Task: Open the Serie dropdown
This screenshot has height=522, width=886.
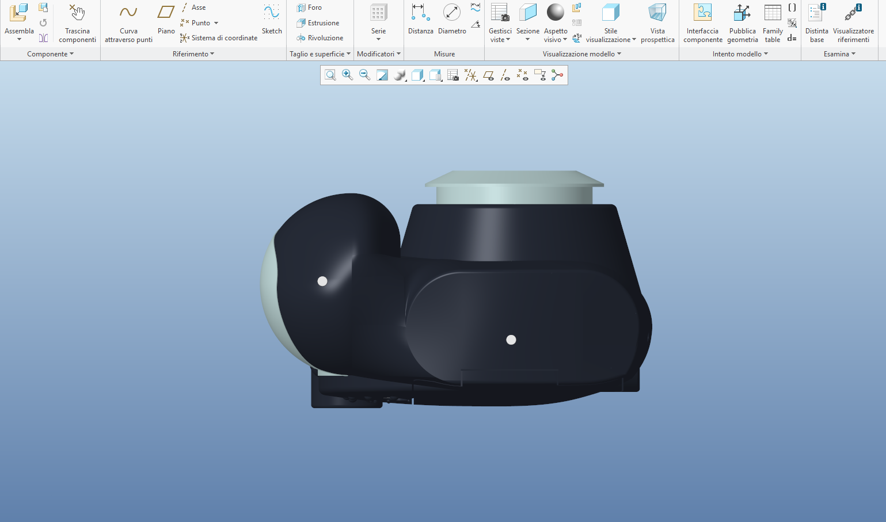Action: coord(378,39)
